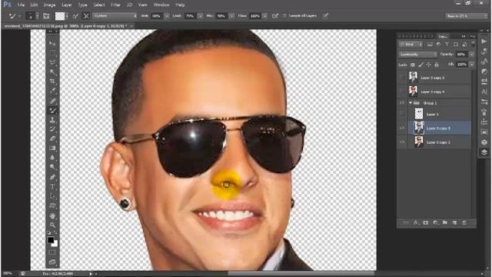The height and width of the screenshot is (277, 492).
Task: Select the Lasso tool
Action: pyautogui.click(x=52, y=62)
